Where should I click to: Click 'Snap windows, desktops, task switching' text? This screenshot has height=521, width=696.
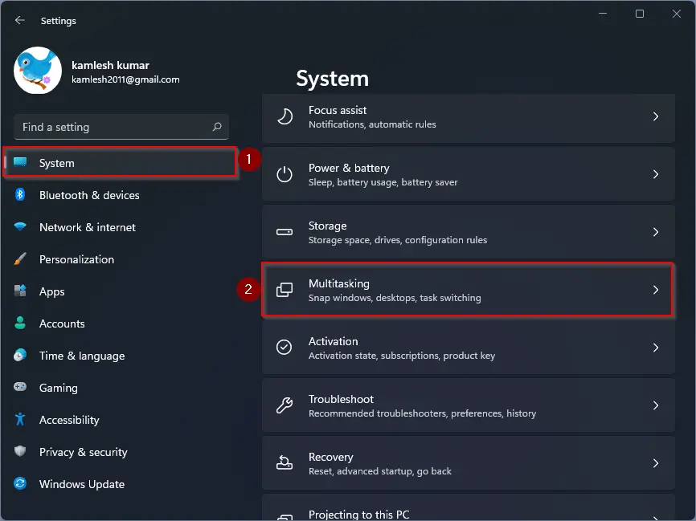395,298
